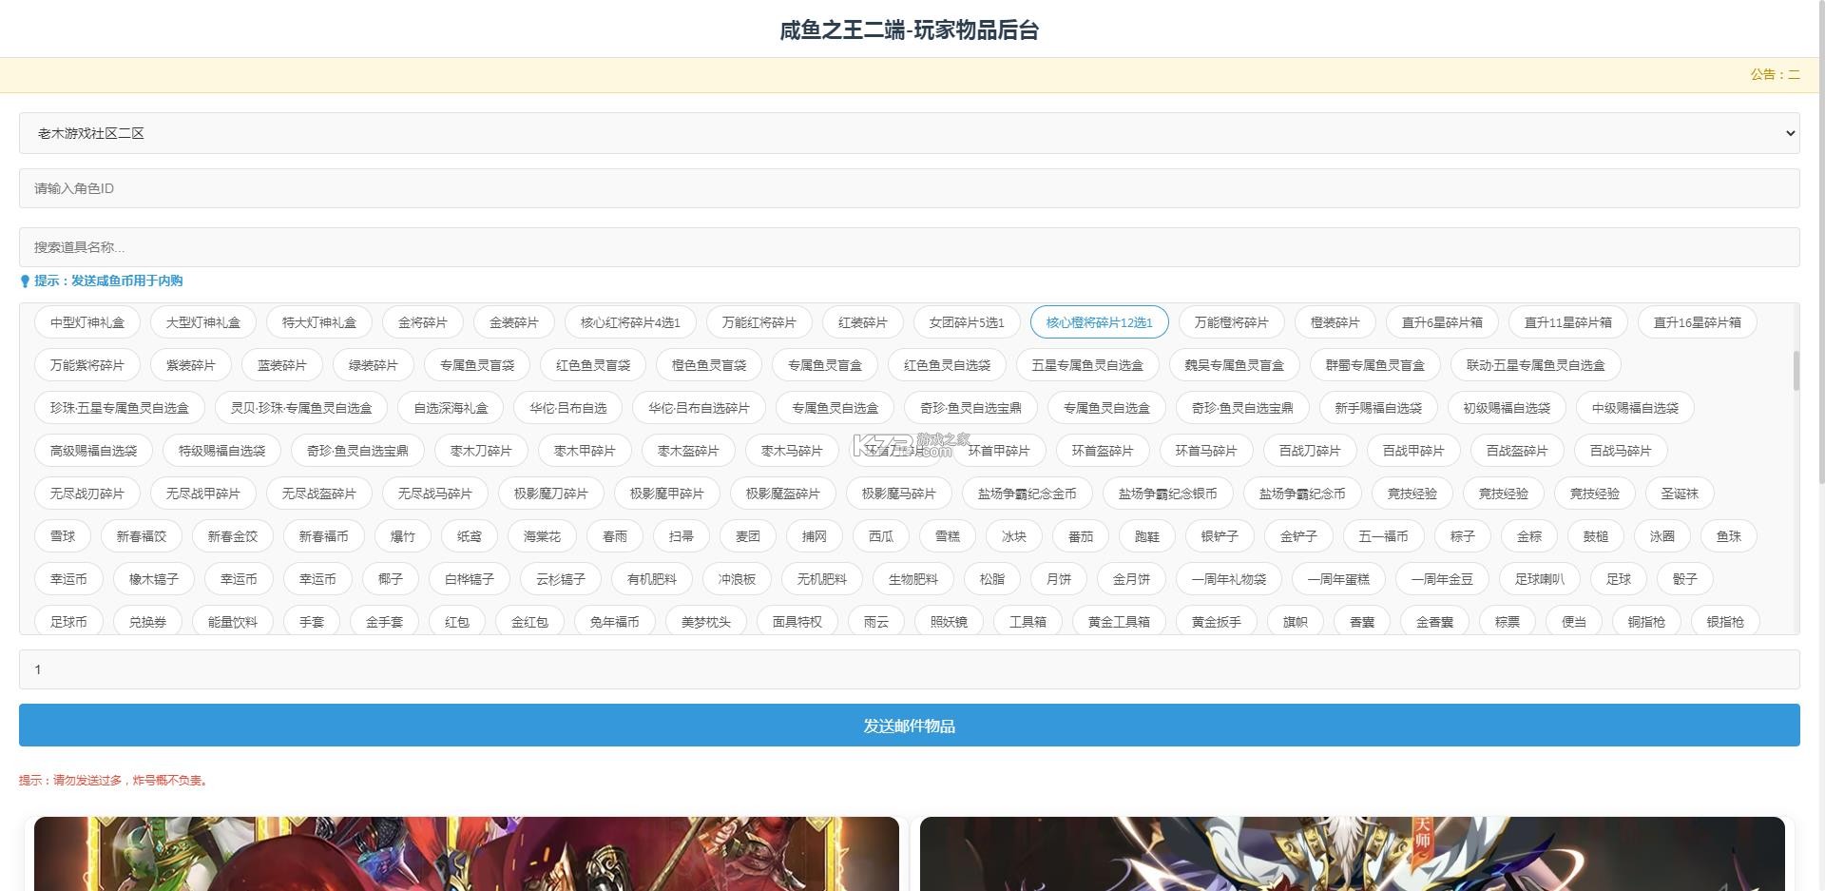Click the red-toned banner image at bottom left
Screen dimensions: 1825x891
[x=467, y=854]
